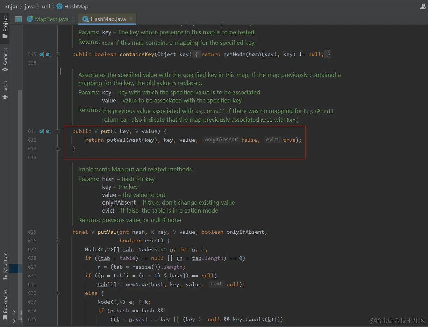Click line number 598 in the gutter
This screenshot has height=327, width=428.
(32, 63)
